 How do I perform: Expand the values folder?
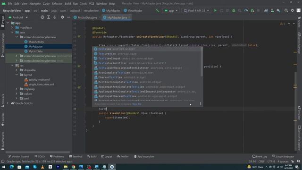coord(17,93)
